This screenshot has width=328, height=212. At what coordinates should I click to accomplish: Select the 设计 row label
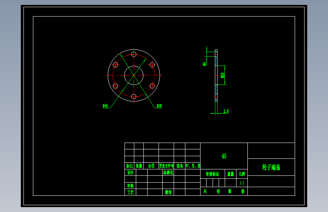130,172
